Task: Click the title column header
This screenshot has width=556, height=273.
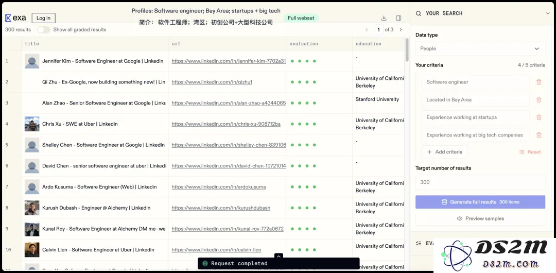Action: [x=95, y=44]
